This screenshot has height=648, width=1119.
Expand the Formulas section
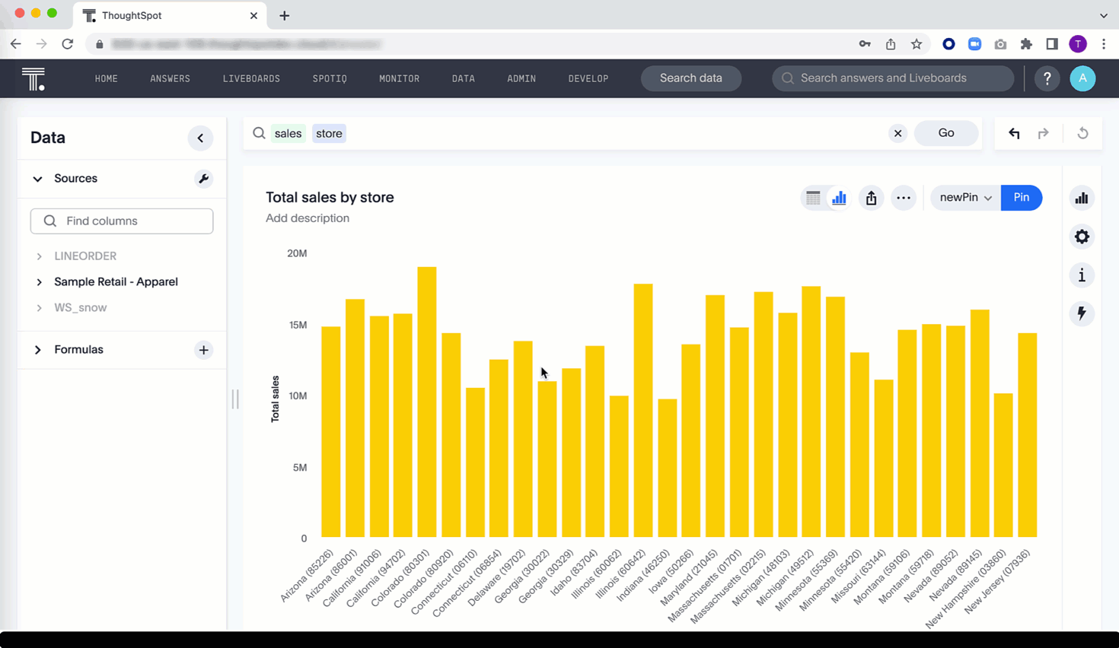point(38,350)
